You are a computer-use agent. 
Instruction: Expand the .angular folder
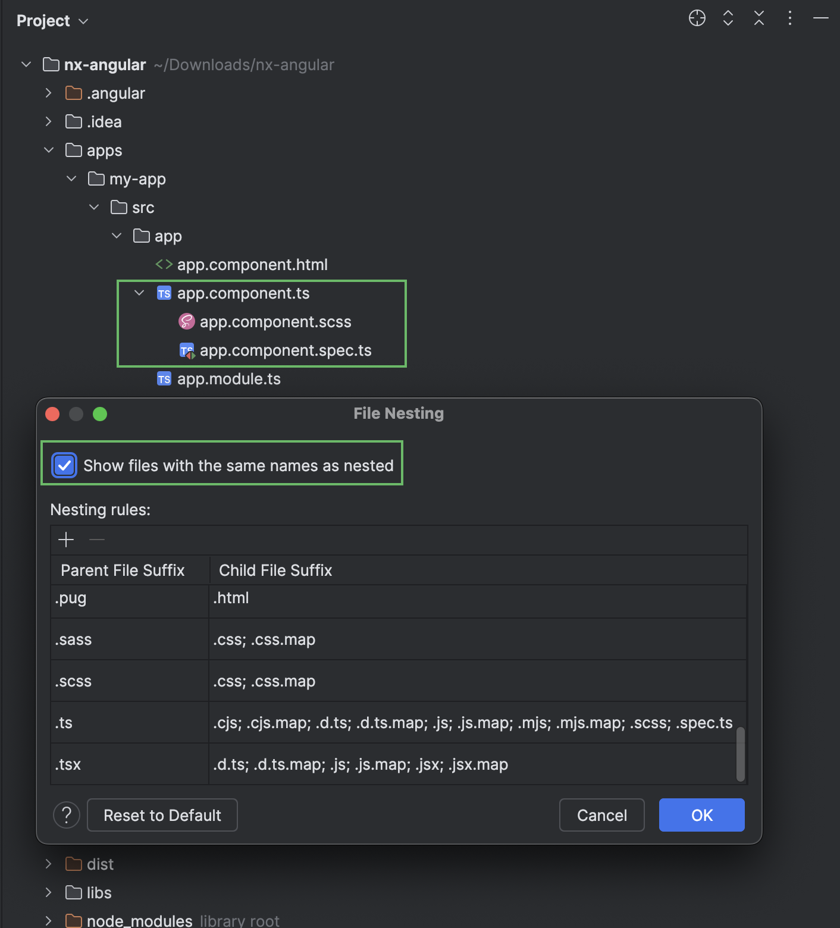click(49, 93)
